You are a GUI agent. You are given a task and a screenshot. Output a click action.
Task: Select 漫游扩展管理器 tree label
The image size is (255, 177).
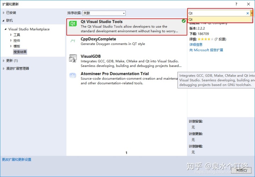pyautogui.click(x=18, y=69)
